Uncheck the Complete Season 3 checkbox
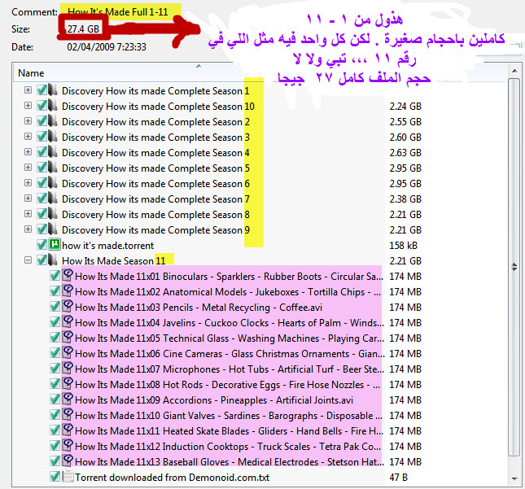Image resolution: width=525 pixels, height=489 pixels. [x=42, y=136]
